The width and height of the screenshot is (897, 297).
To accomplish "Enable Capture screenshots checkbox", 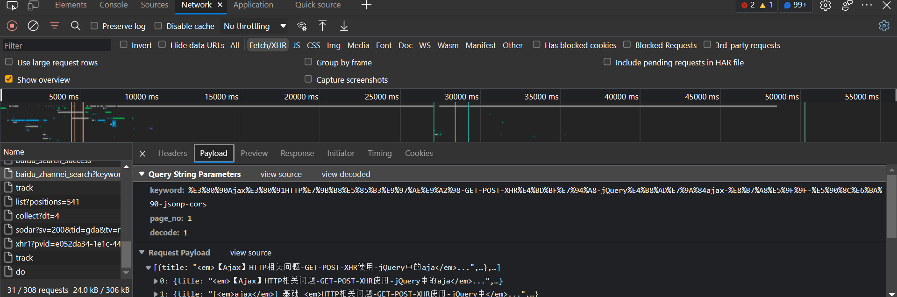I will coord(308,79).
